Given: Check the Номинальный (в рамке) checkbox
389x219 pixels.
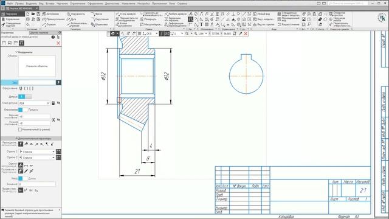Looking at the screenshot, I should (20, 130).
